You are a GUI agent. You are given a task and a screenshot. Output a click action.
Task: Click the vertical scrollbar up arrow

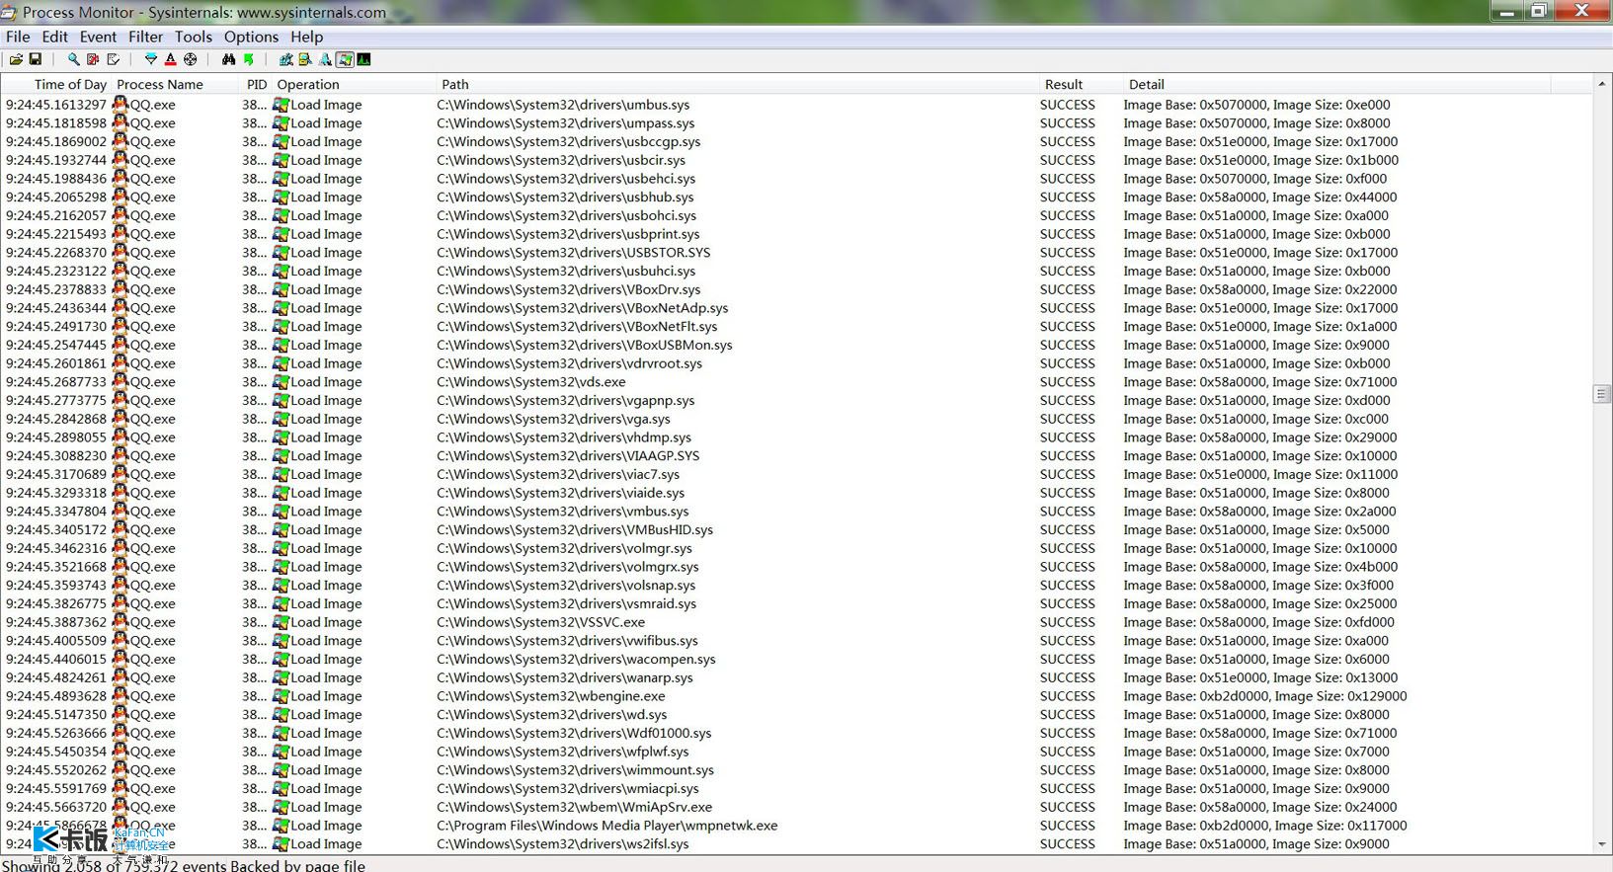click(1602, 85)
